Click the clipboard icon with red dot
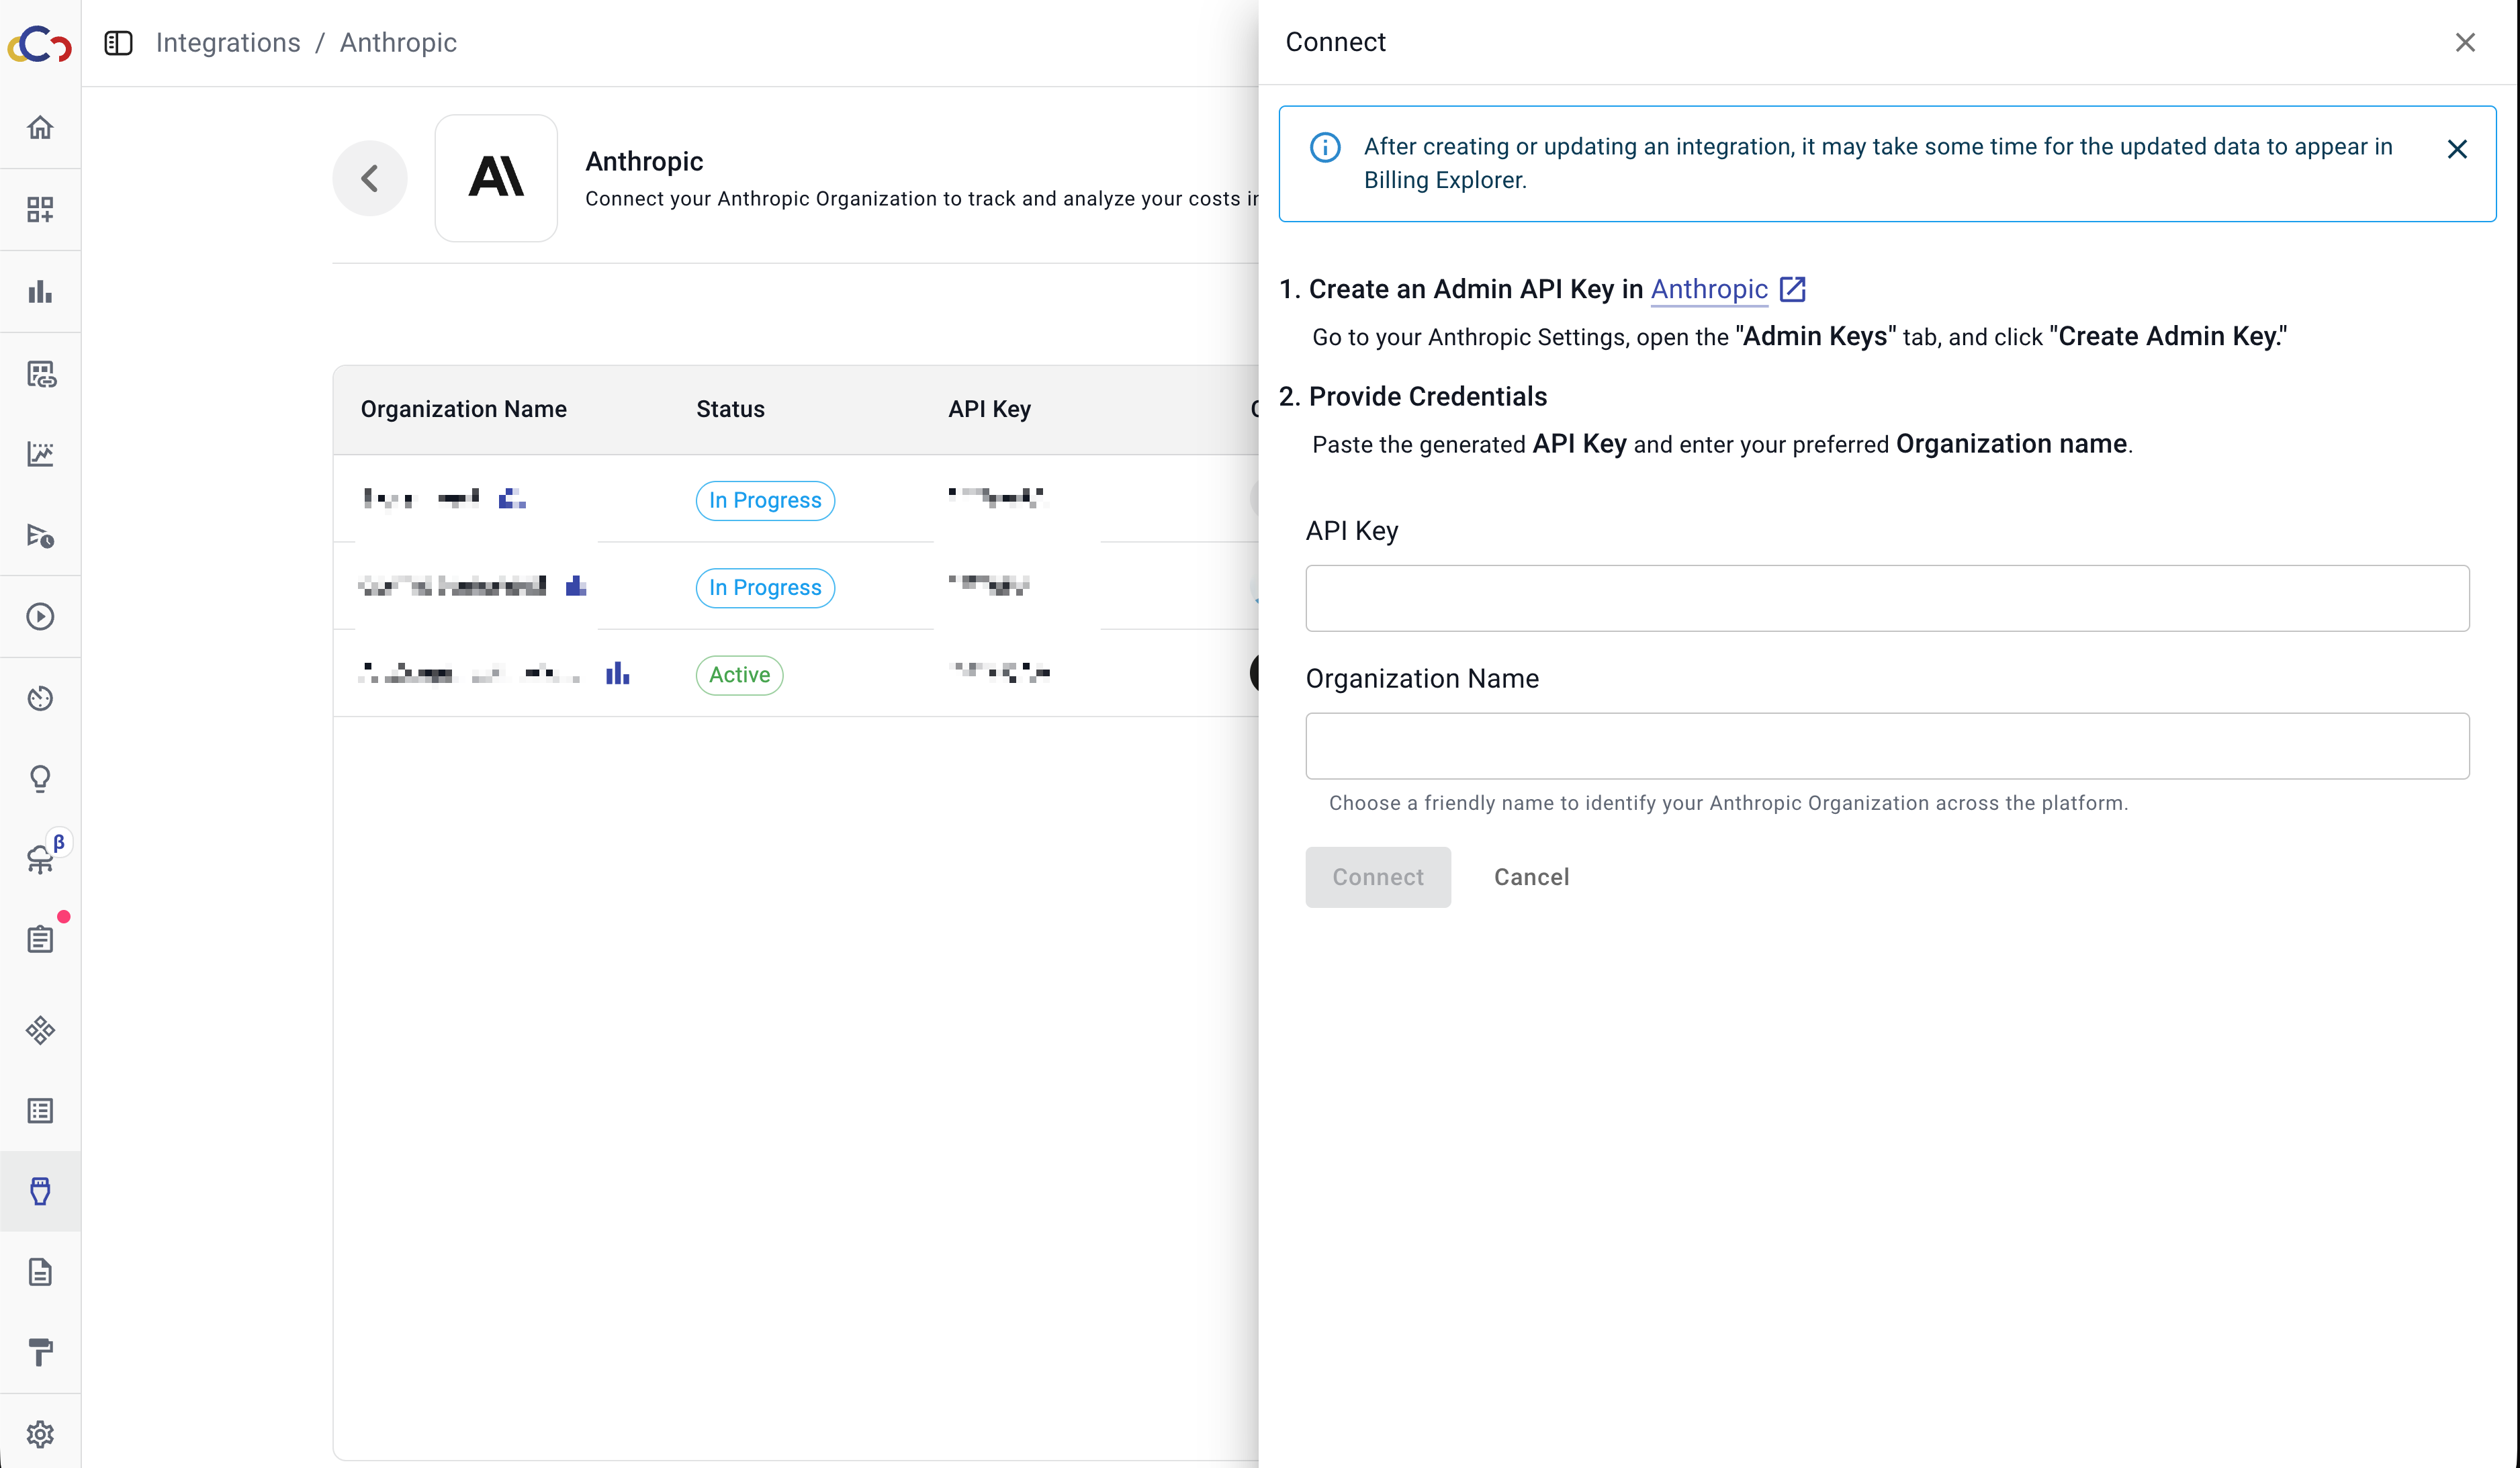Screen dimensions: 2520x1468 pyautogui.click(x=40, y=939)
